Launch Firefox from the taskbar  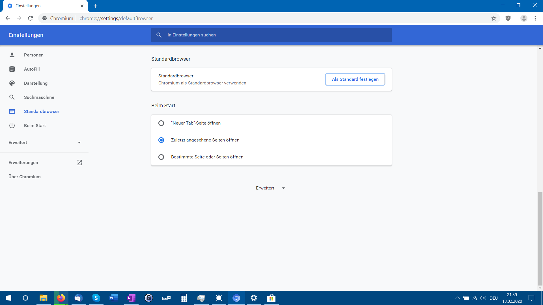61,298
